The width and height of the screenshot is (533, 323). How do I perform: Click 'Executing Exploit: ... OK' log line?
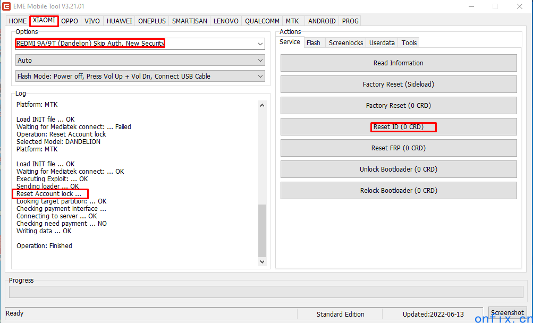coord(52,179)
